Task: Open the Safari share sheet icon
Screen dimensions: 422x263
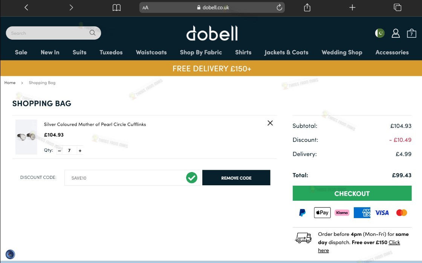Action: [x=307, y=8]
